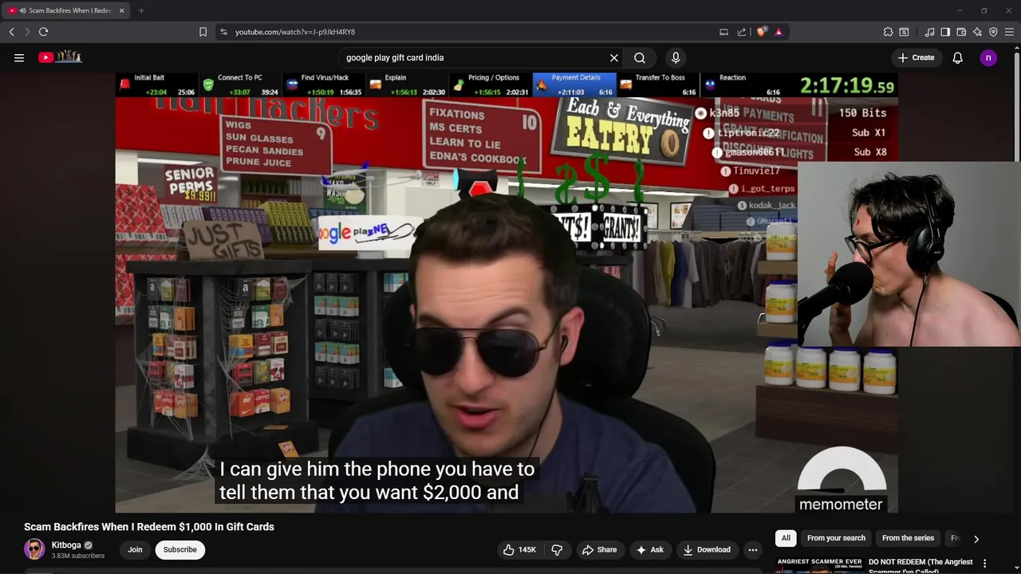Download the video
Image resolution: width=1021 pixels, height=574 pixels.
pyautogui.click(x=707, y=549)
